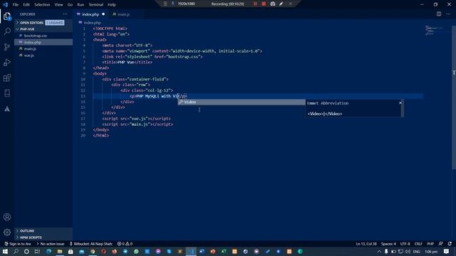Click No active issue in status bar
The height and width of the screenshot is (256, 456).
[x=51, y=244]
